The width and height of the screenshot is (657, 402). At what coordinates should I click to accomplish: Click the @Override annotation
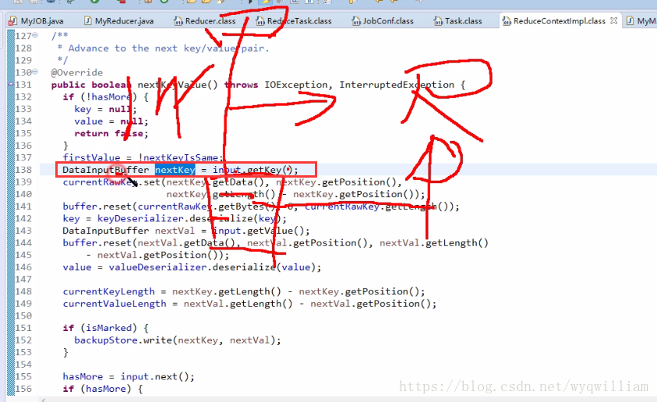click(77, 72)
